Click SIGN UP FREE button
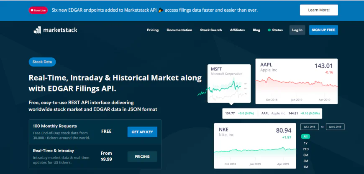Image resolution: width=364 pixels, height=174 pixels. (323, 30)
